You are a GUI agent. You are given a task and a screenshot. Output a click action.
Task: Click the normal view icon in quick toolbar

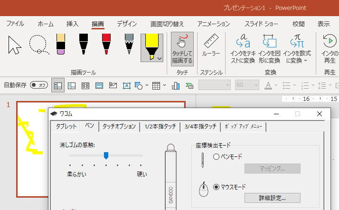point(58,85)
